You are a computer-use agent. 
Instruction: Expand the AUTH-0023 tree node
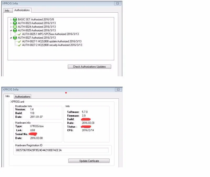click(11, 23)
